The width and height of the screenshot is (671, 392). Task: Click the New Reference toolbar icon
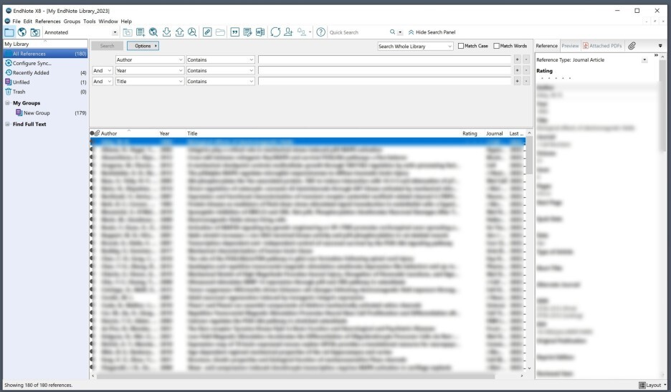click(x=141, y=32)
